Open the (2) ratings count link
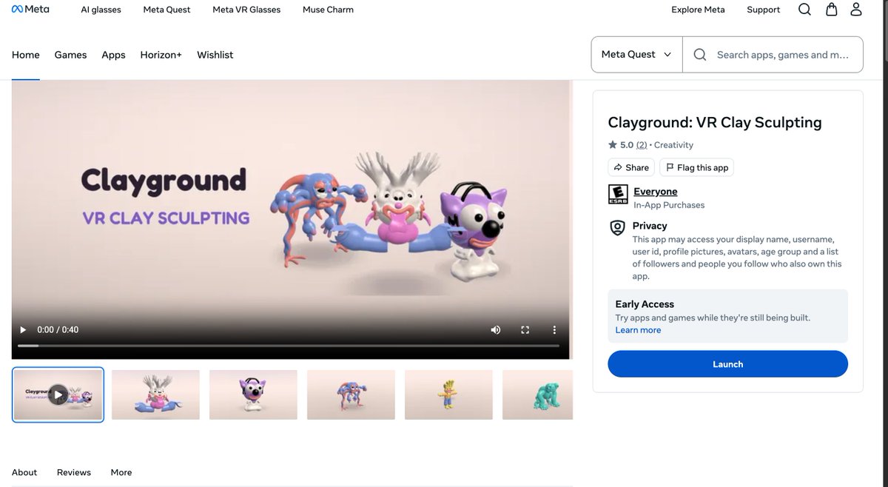The image size is (888, 487). (x=642, y=145)
